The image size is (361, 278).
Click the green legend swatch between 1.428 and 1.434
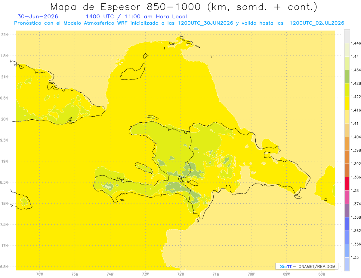(347, 76)
